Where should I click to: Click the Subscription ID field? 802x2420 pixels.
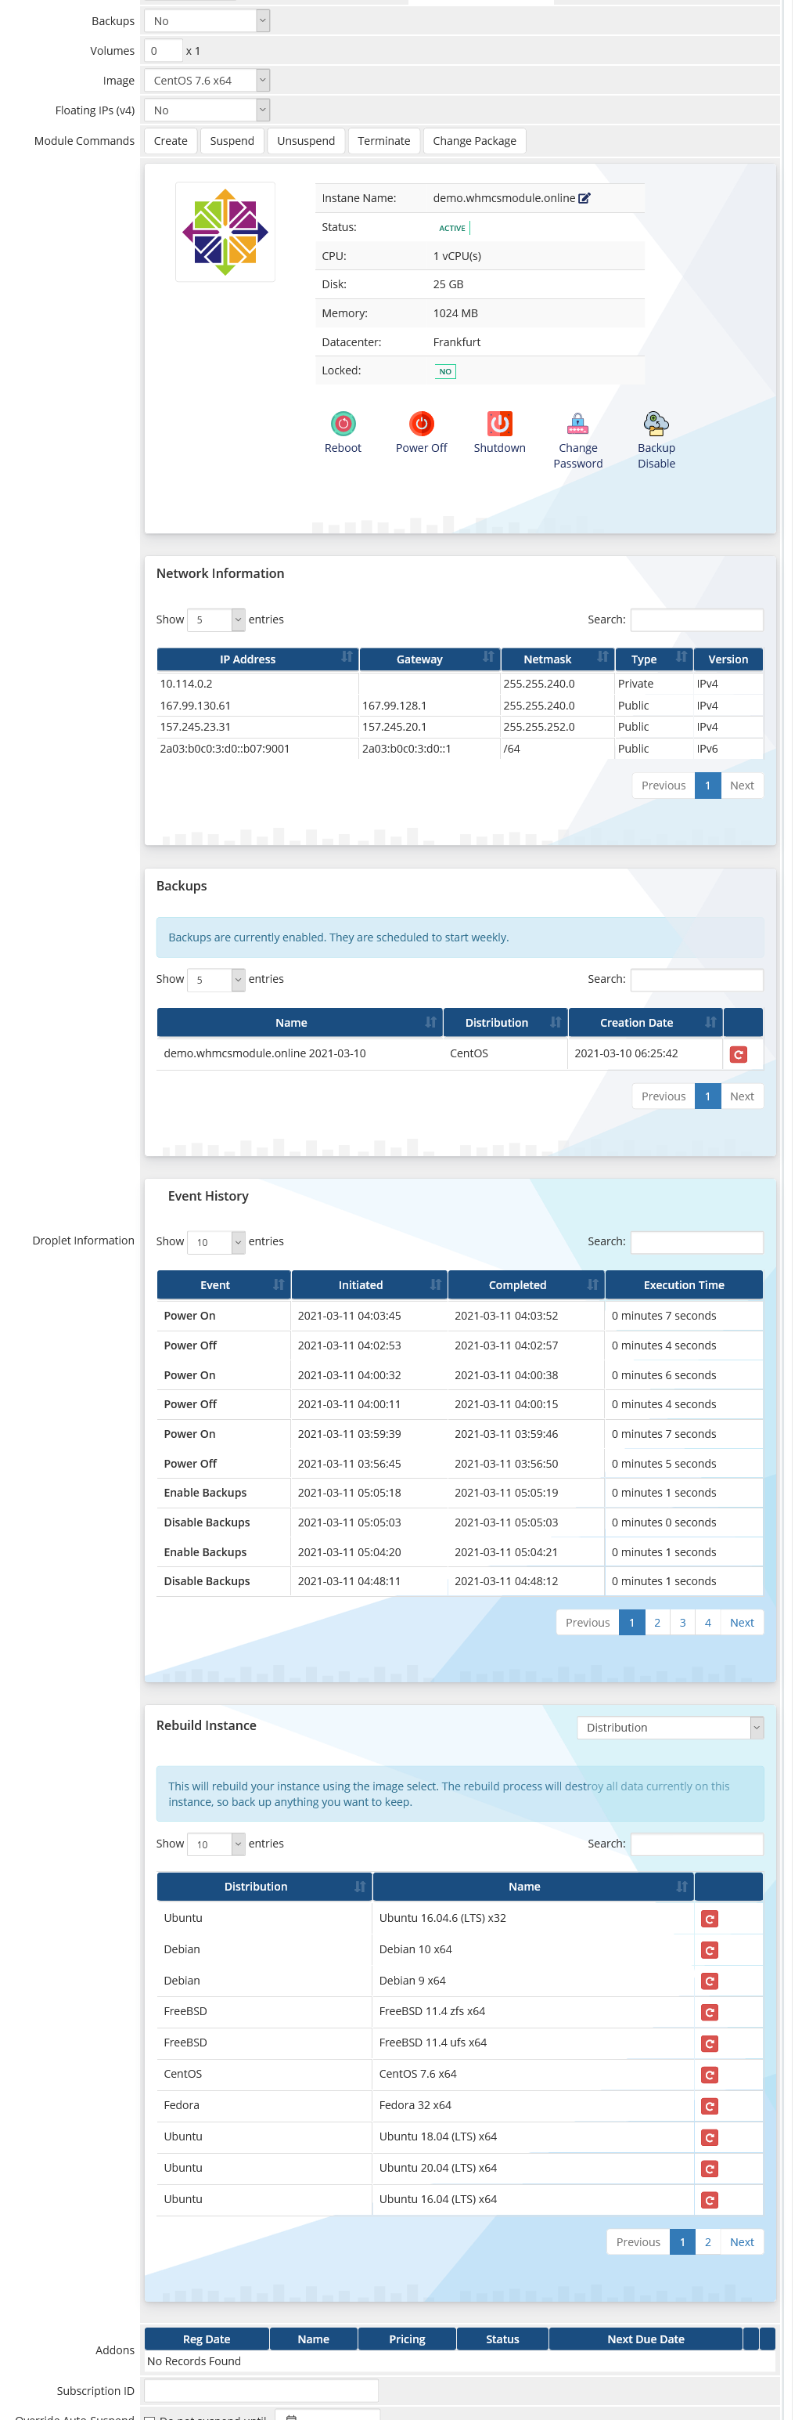(x=261, y=2390)
